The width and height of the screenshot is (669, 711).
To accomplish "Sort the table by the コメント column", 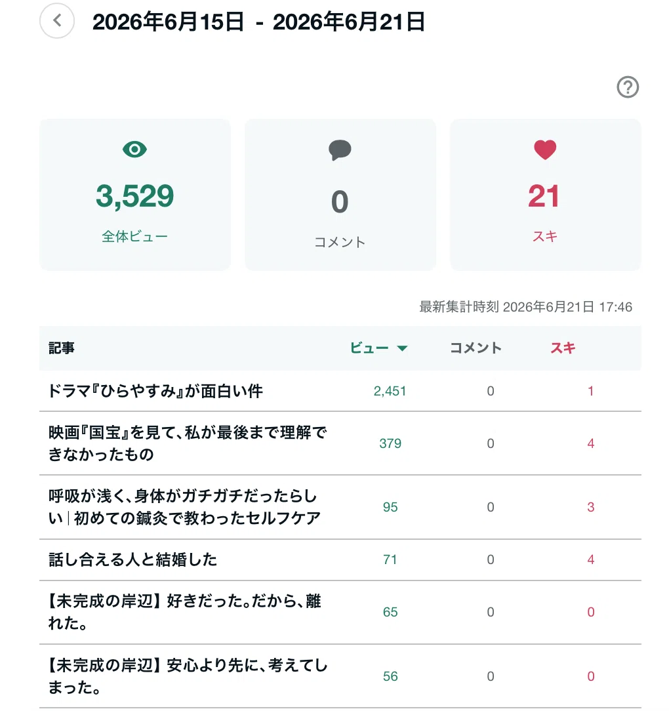I will [476, 348].
